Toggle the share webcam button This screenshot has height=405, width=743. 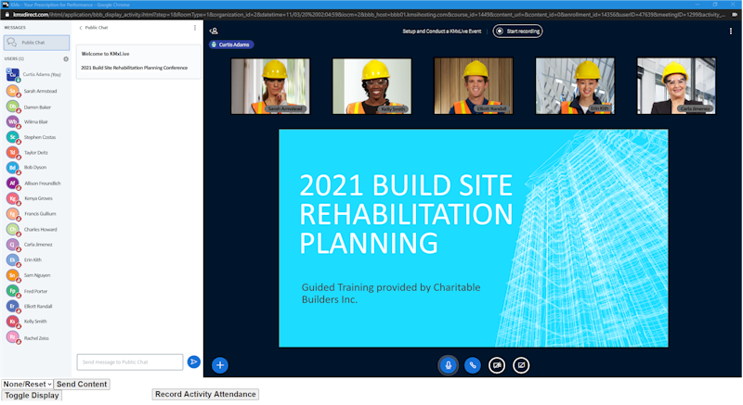tap(497, 365)
